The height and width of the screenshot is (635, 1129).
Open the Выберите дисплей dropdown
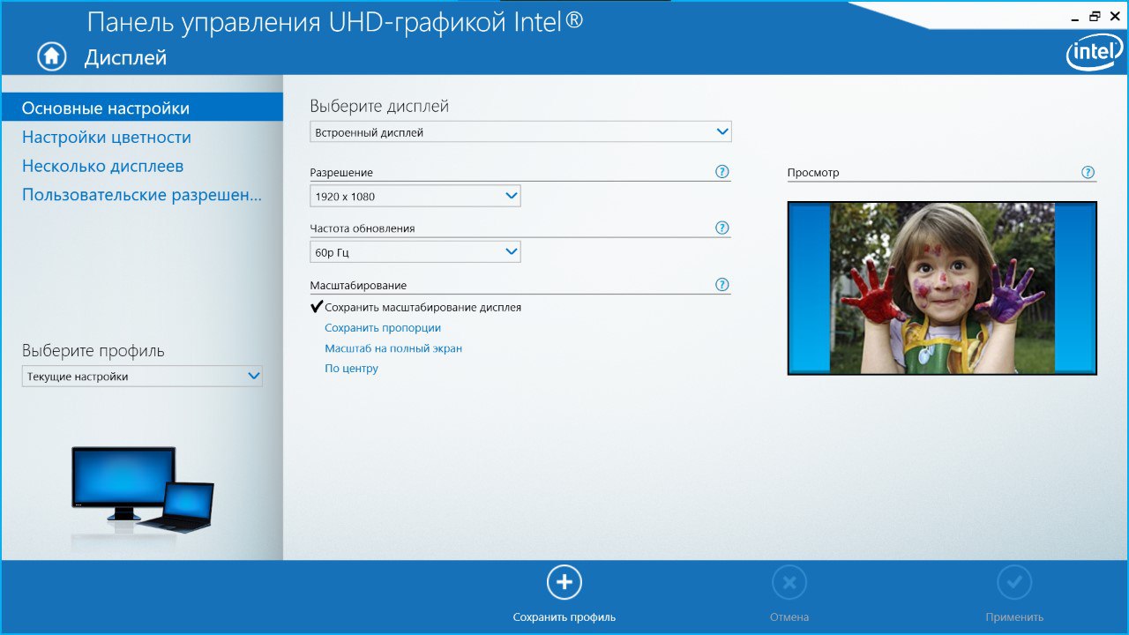click(520, 132)
